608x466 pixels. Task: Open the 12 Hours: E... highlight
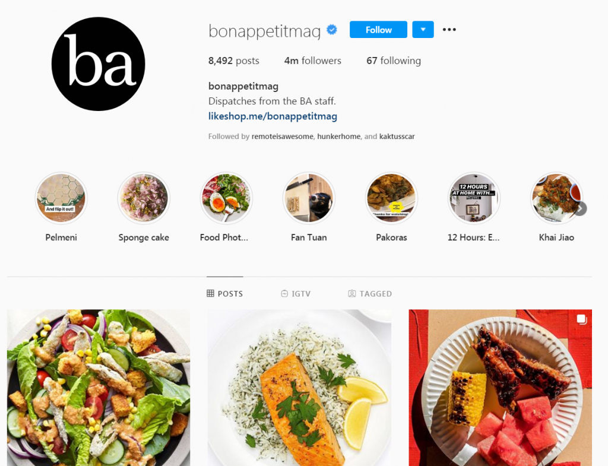474,198
